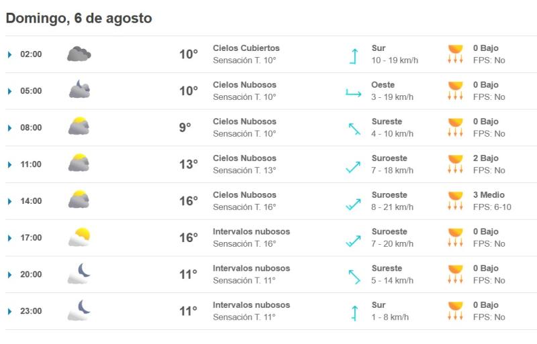Click the UV index icon at 11:00
The width and height of the screenshot is (537, 344).
[x=456, y=164]
